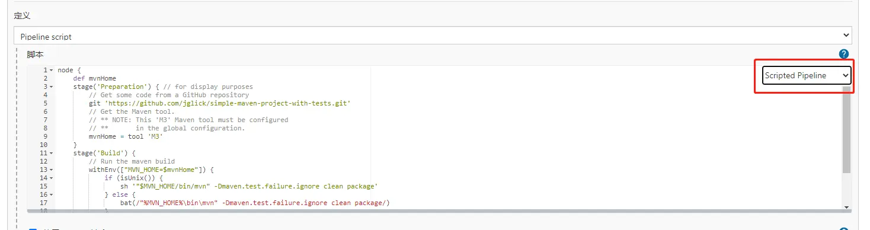Click the editor scrollbar down arrow

pos(846,207)
